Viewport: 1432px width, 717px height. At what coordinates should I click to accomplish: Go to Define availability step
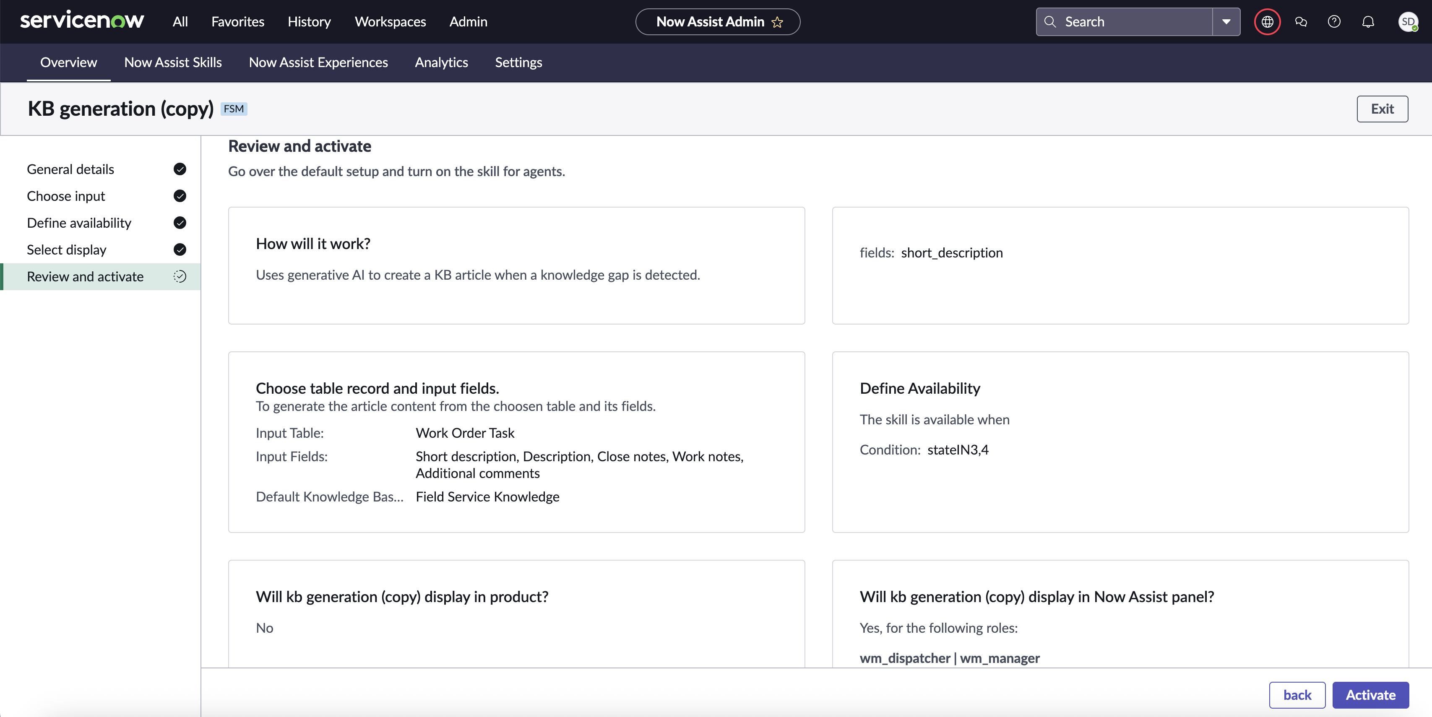(x=101, y=222)
